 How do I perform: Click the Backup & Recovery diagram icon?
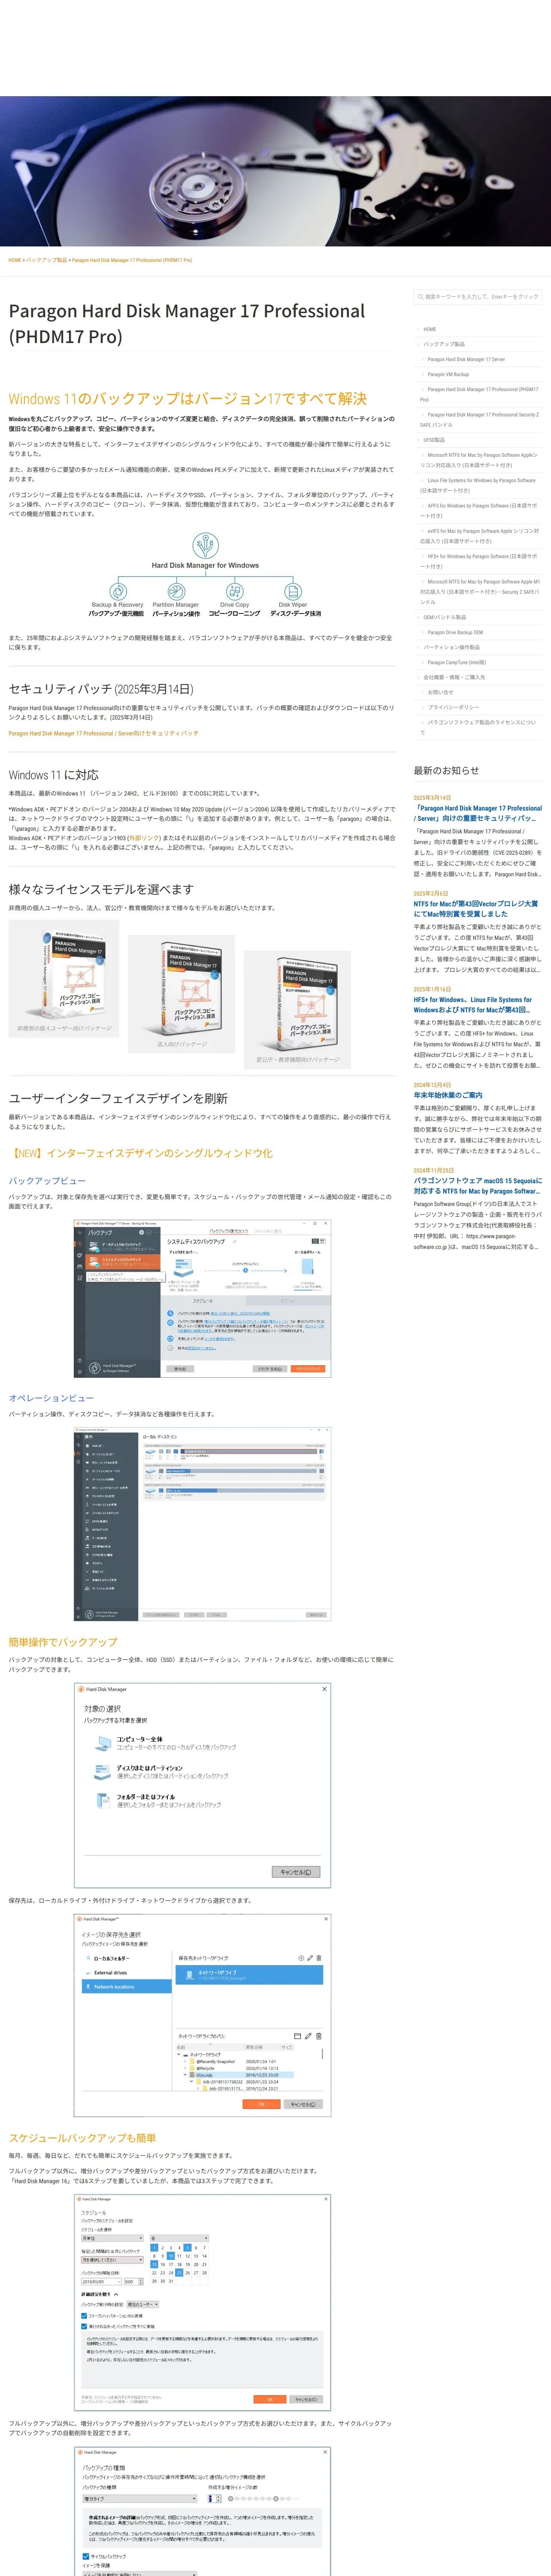(x=117, y=591)
